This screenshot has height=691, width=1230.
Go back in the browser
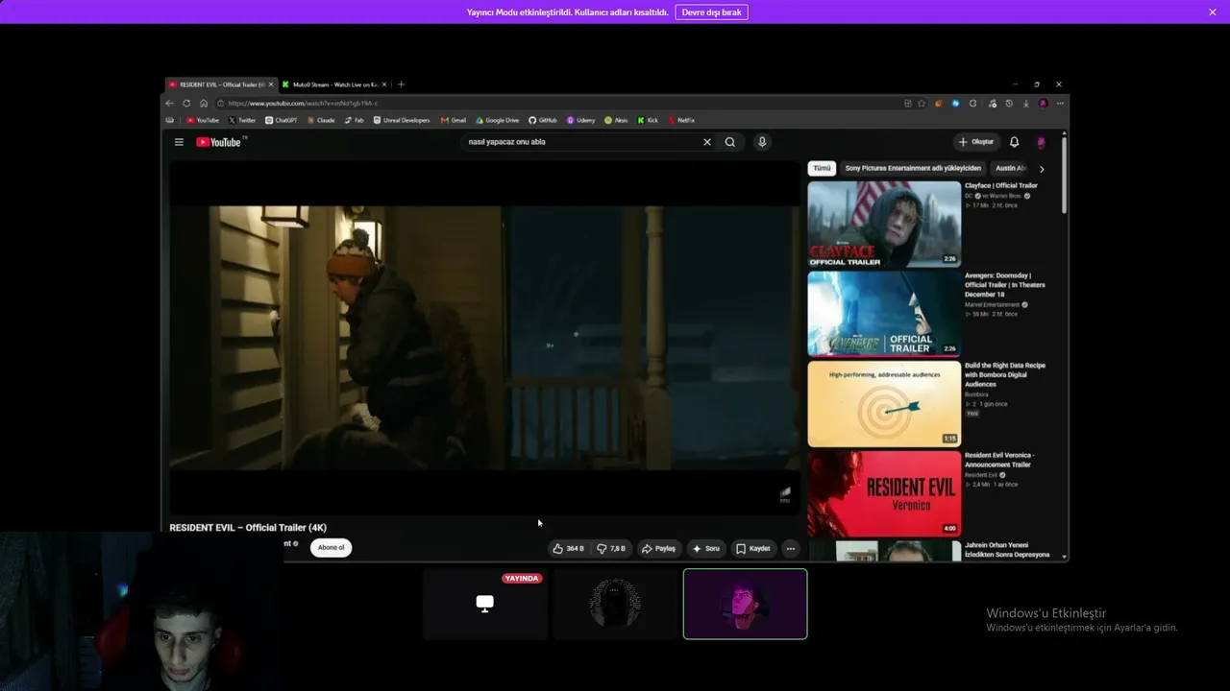(x=170, y=103)
